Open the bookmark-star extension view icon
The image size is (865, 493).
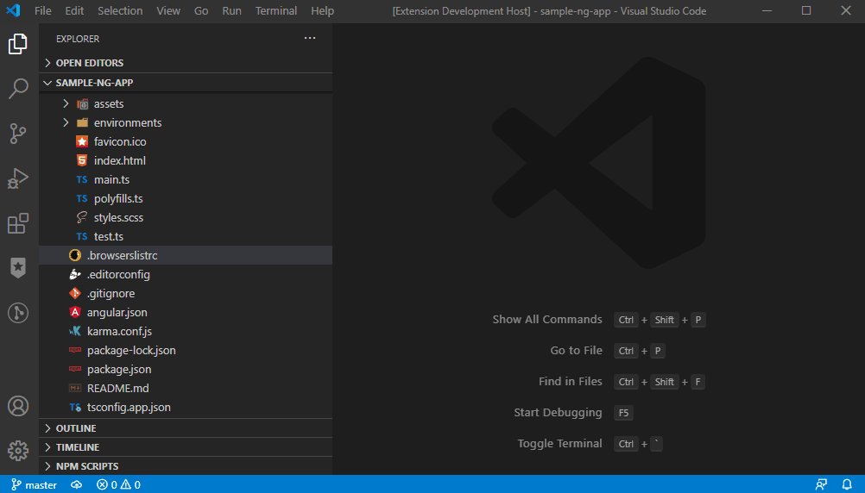17,268
